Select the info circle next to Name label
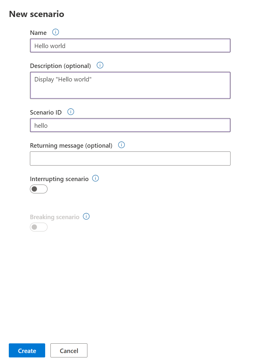 [x=55, y=32]
